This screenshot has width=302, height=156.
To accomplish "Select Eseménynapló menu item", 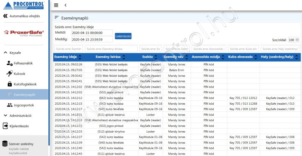I will click(x=24, y=94).
